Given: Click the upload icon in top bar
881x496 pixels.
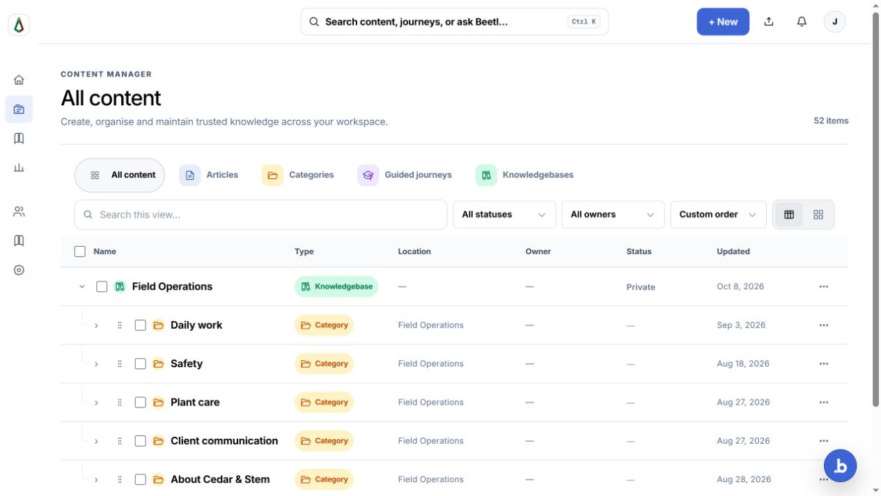Looking at the screenshot, I should click(x=769, y=22).
